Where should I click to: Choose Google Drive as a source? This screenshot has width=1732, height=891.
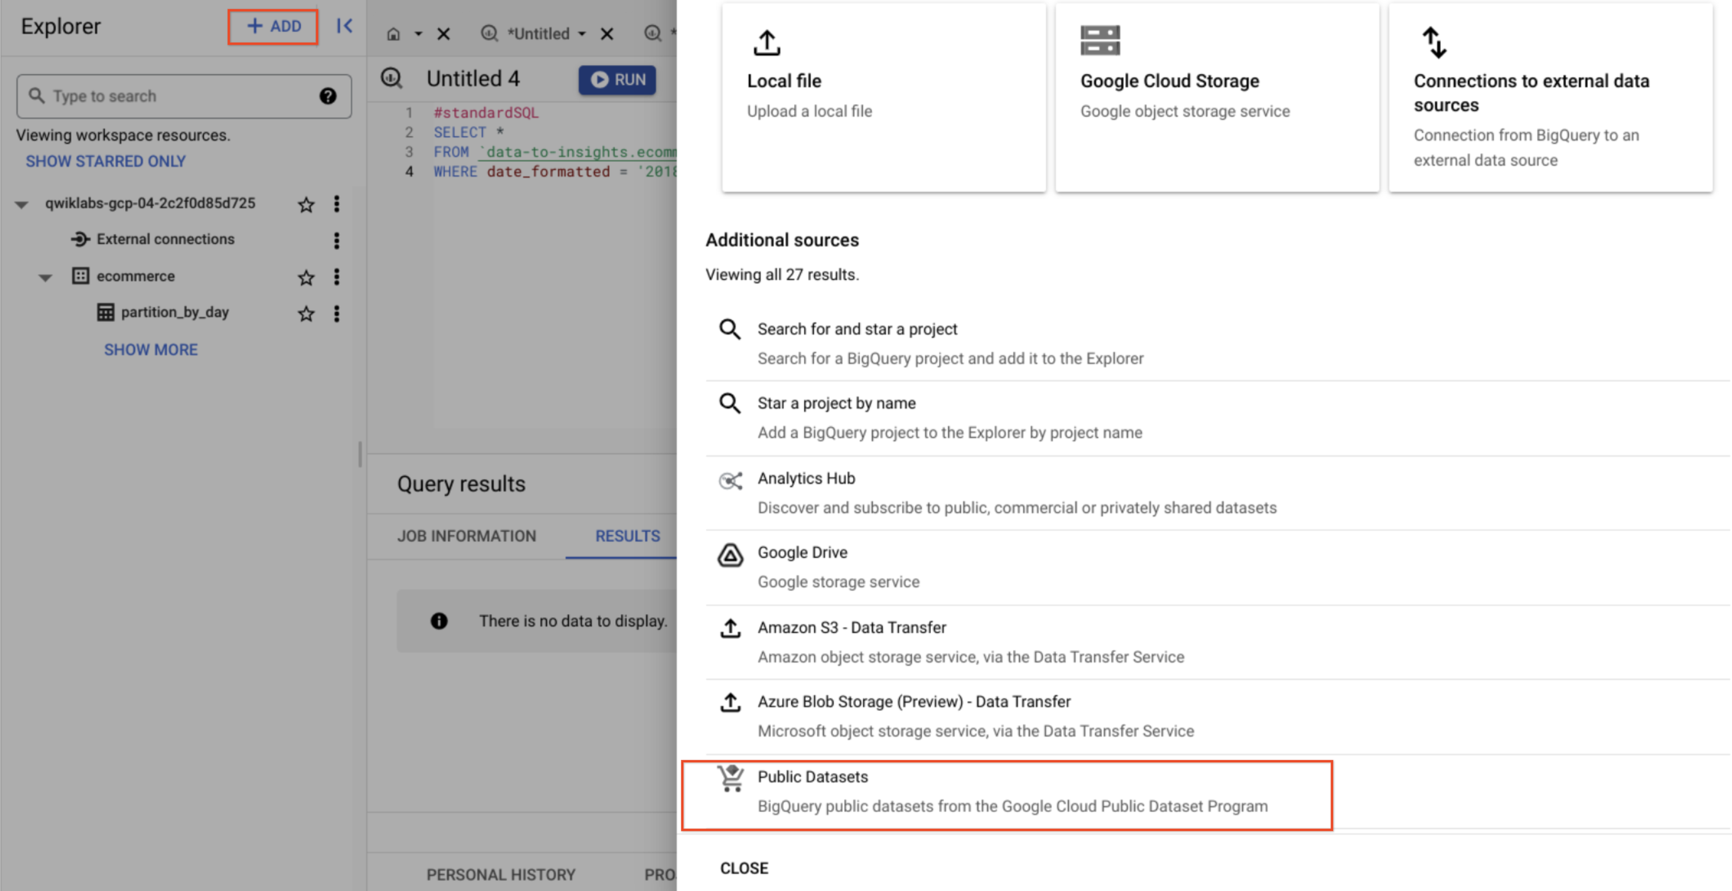click(x=802, y=552)
